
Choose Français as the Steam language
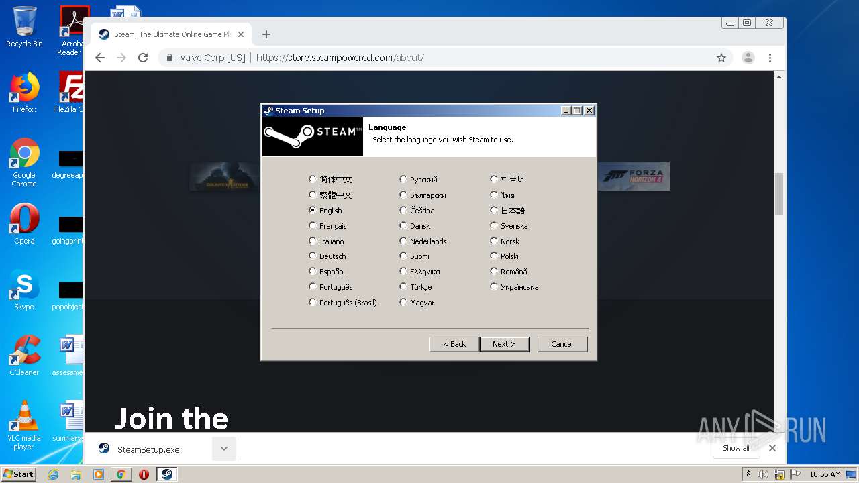[313, 225]
